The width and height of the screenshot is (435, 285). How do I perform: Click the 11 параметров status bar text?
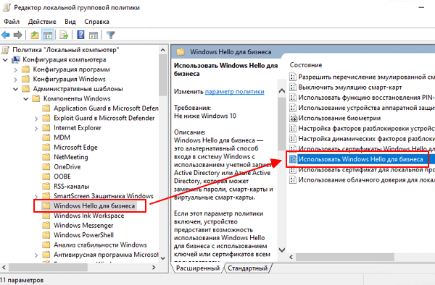(22, 280)
